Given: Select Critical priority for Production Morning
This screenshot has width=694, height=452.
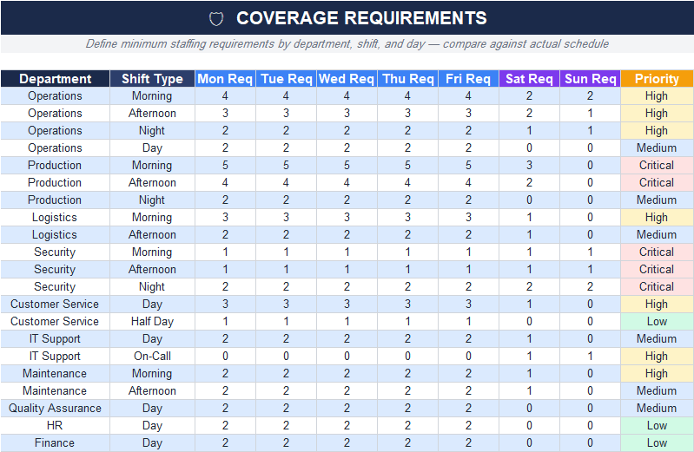Looking at the screenshot, I should (657, 166).
